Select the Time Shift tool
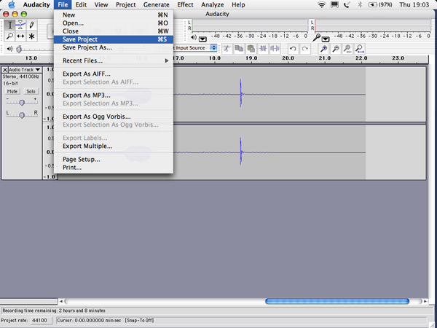 coord(20,36)
